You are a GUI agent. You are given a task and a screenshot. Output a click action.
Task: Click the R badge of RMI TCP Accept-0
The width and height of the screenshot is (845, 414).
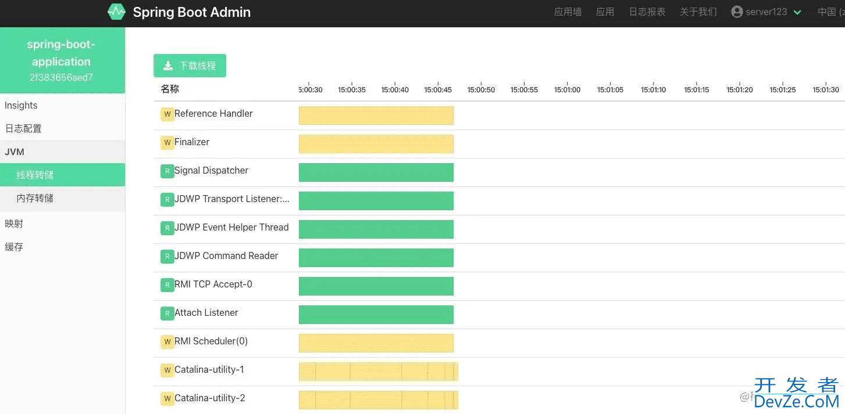tap(167, 285)
